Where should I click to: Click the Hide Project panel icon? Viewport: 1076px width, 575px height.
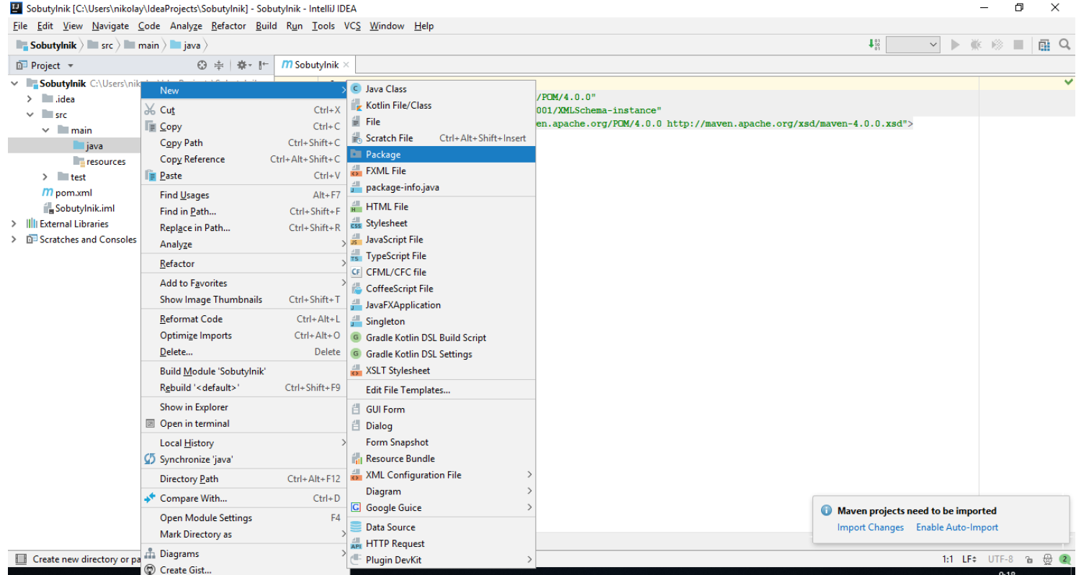point(264,65)
